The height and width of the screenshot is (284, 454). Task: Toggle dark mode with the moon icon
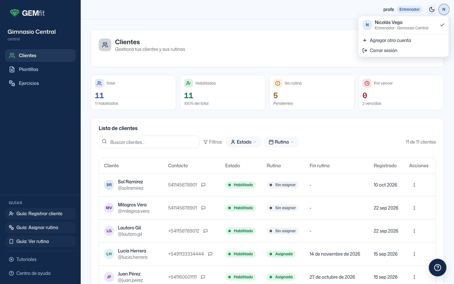coord(432,9)
